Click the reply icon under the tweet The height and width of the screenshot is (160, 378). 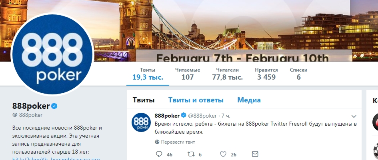[159, 154]
